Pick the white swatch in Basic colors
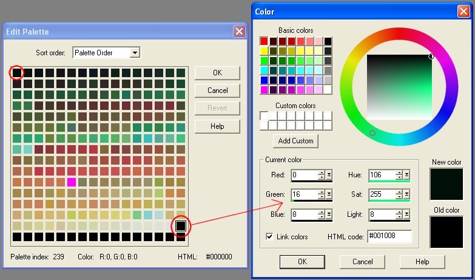Screen dimensions: 475x280 (328, 89)
